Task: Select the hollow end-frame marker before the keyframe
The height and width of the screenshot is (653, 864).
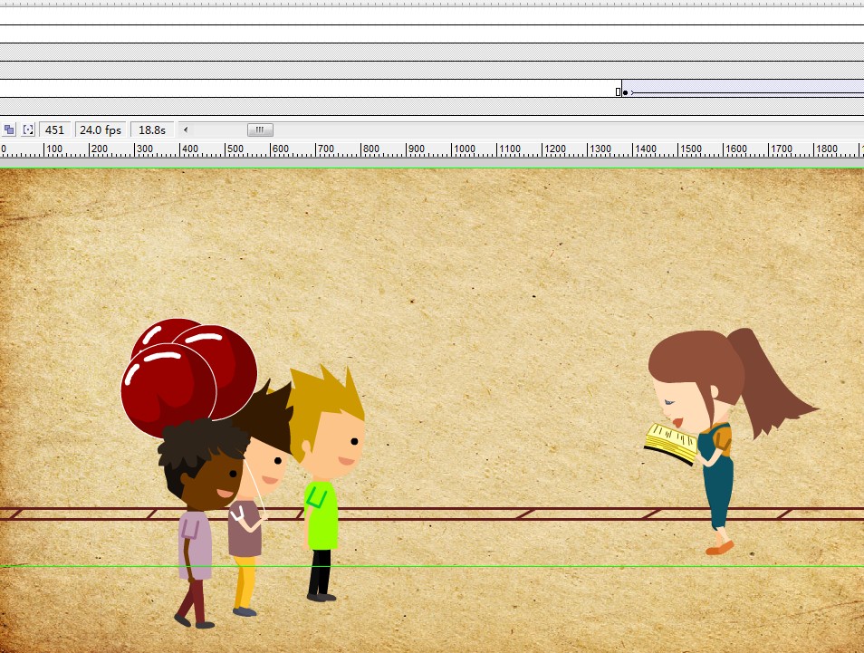Action: coord(619,92)
